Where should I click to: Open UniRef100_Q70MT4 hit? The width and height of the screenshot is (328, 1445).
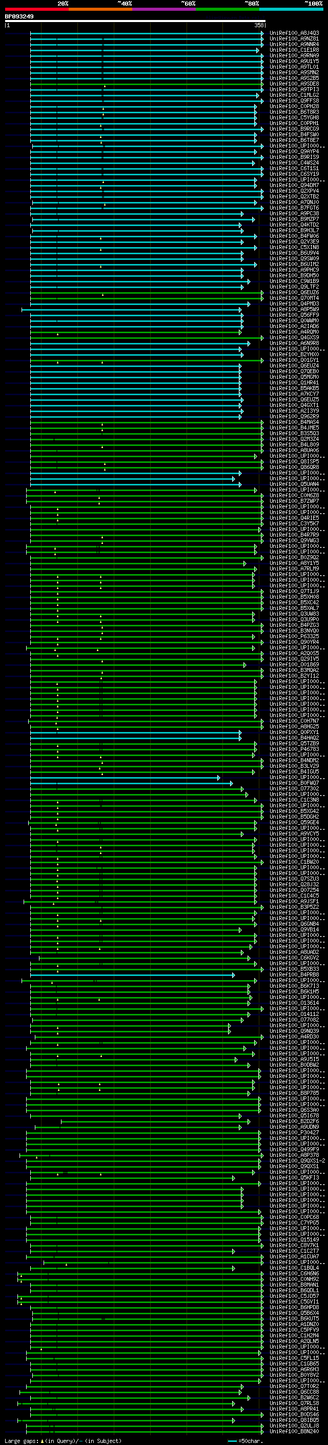294,298
